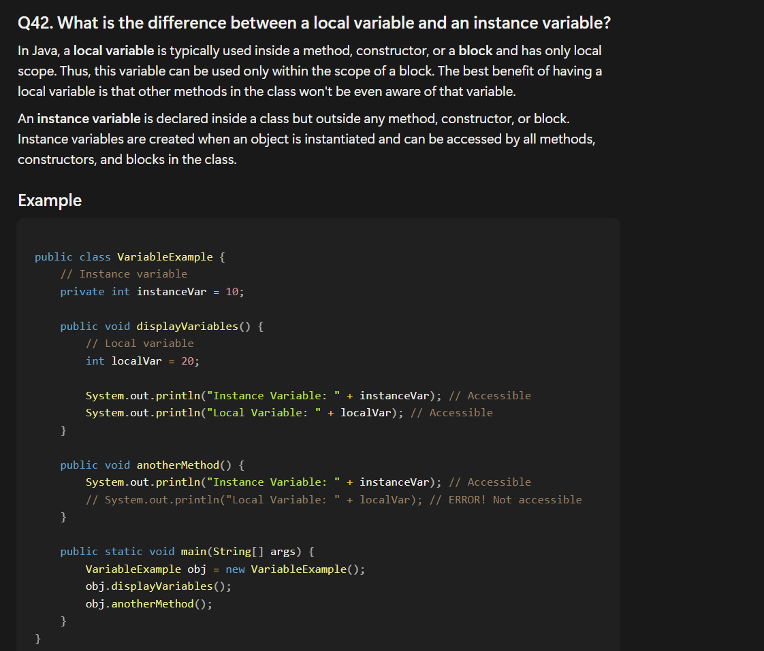This screenshot has height=651, width=764.
Task: Click the Q42 question heading
Action: [315, 23]
